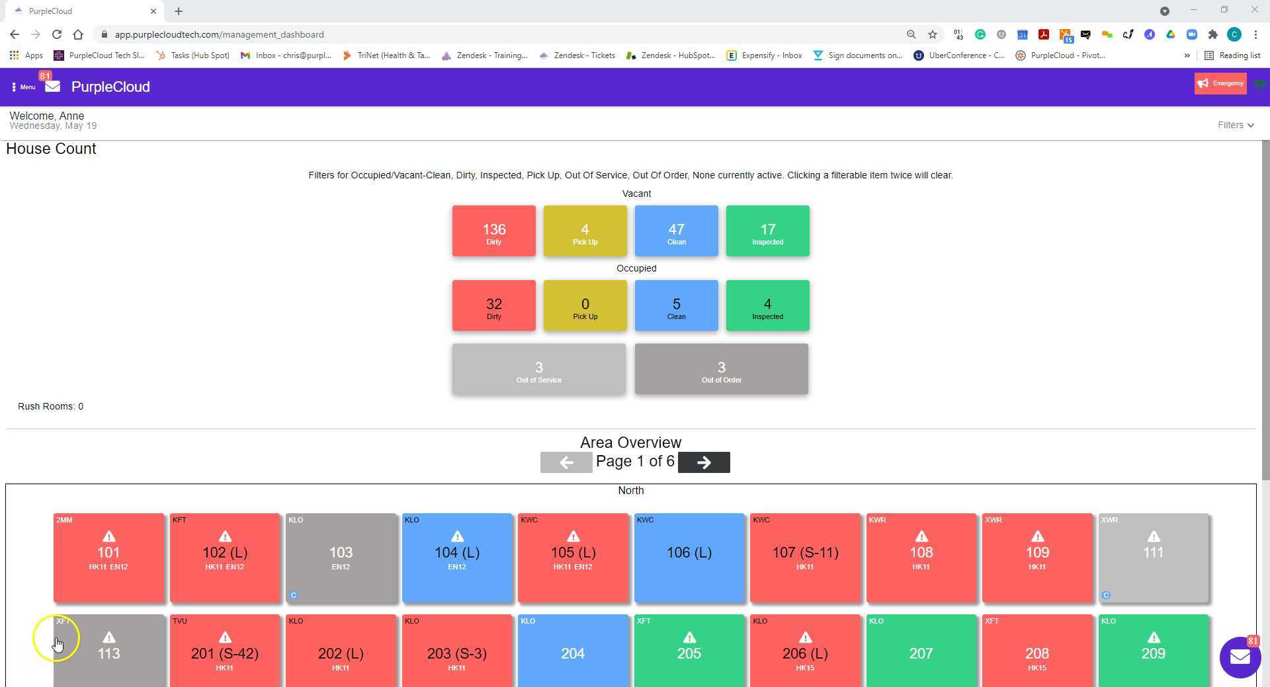Toggle the Vacant Pick Up filter tile
Image resolution: width=1270 pixels, height=687 pixels.
tap(585, 231)
